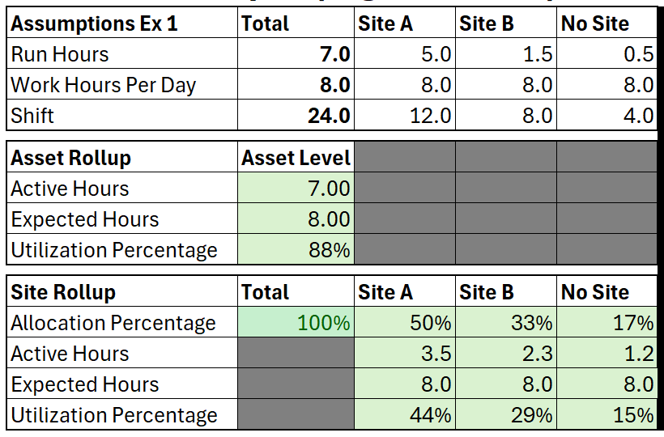Viewport: 664px width, 437px height.
Task: Click No Site run hours value 0.5
Action: point(607,53)
